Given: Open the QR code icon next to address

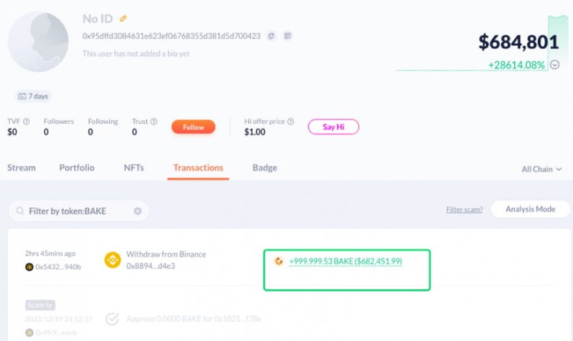Looking at the screenshot, I should coord(288,36).
